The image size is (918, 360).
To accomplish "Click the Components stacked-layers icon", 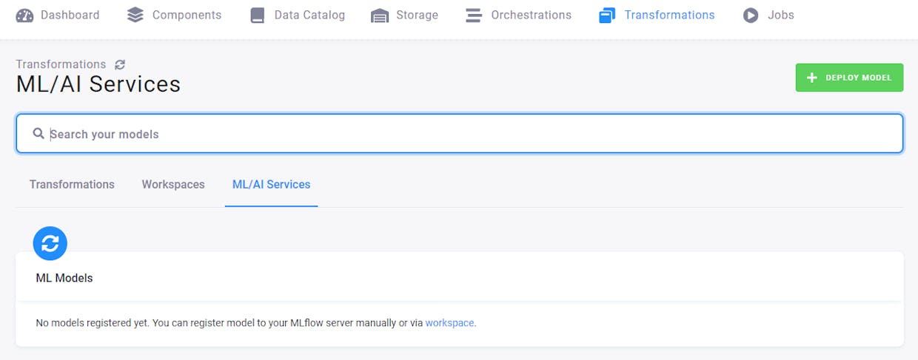I will (135, 15).
